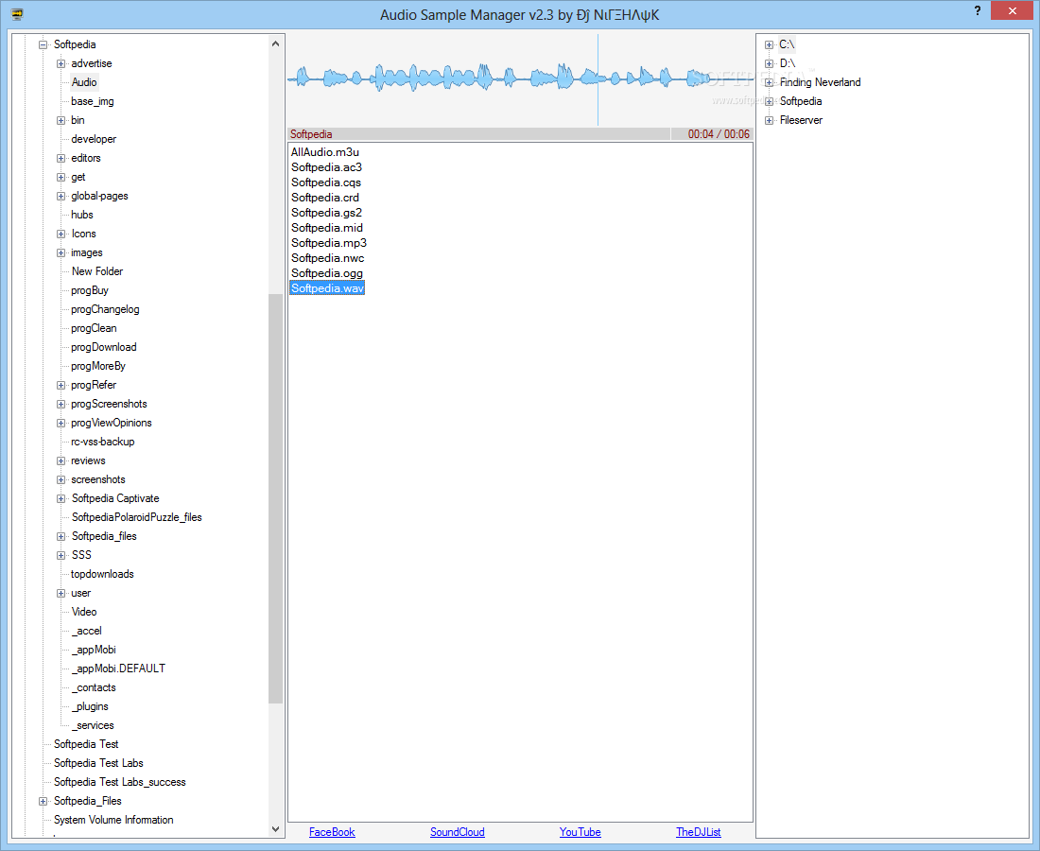Select System Volume Information folder
This screenshot has height=851, width=1040.
coord(113,821)
